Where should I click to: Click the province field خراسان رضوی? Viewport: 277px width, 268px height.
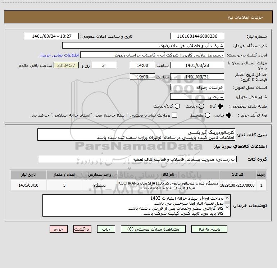click(x=197, y=87)
